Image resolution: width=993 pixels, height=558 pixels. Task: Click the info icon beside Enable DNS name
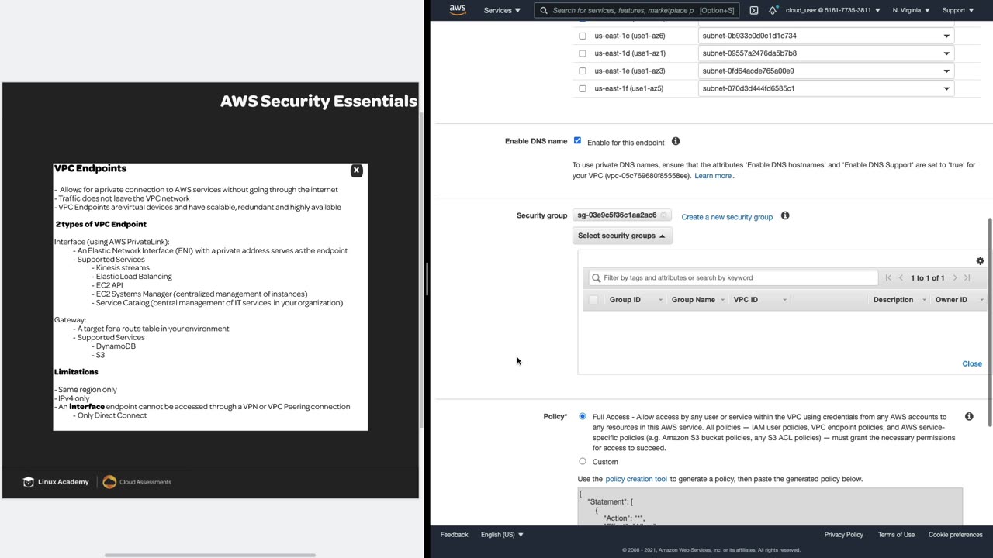(676, 141)
